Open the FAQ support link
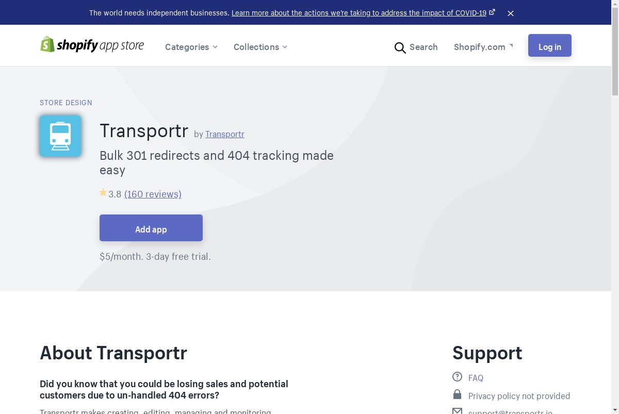Viewport: 619px width, 414px height. coord(476,378)
